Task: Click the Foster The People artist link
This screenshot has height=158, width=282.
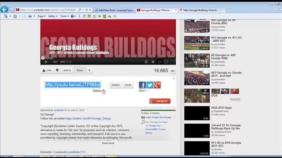Action: tap(162, 117)
